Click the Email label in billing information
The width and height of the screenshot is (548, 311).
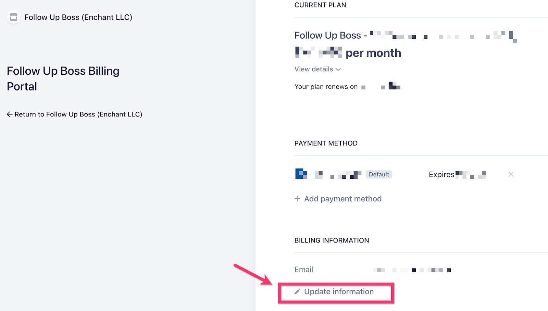(x=304, y=270)
